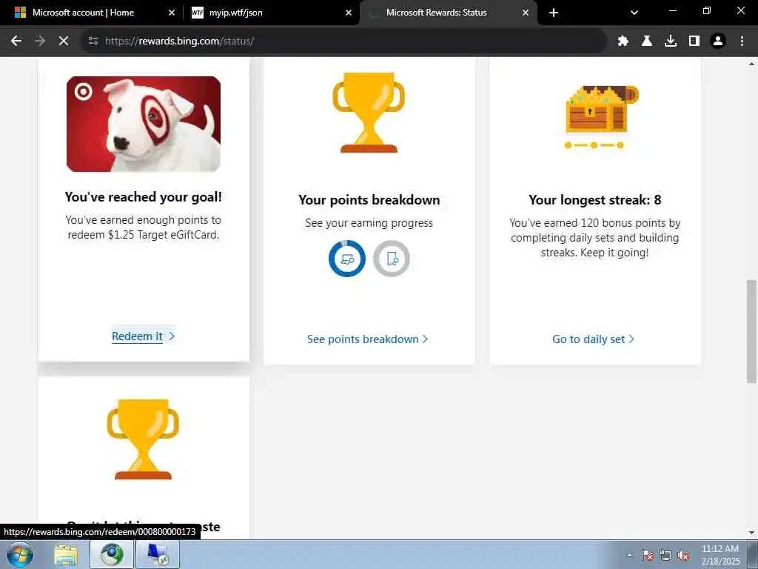
Task: Click the network tray icon
Action: (665, 556)
